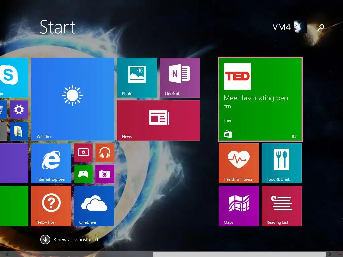Viewport: 343px width, 257px height.
Task: Click the VM4 account picture
Action: [300, 27]
